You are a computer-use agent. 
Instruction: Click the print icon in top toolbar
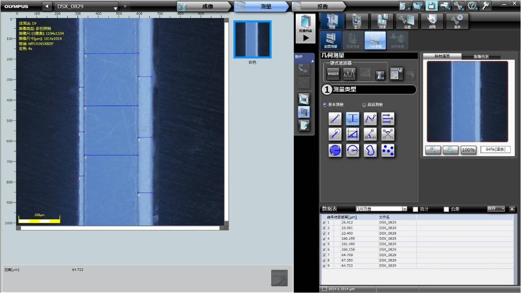(445, 6)
